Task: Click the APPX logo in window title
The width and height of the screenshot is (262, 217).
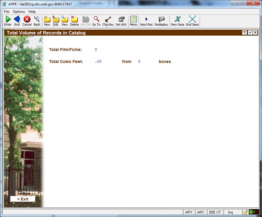Action: point(5,4)
